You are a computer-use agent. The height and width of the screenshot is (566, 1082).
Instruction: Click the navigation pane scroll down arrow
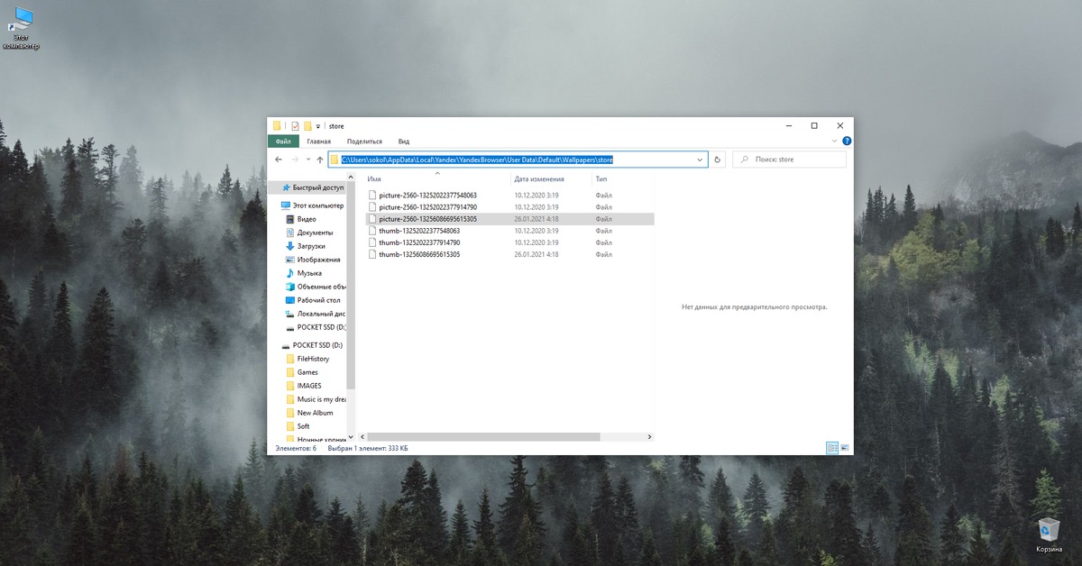[352, 436]
